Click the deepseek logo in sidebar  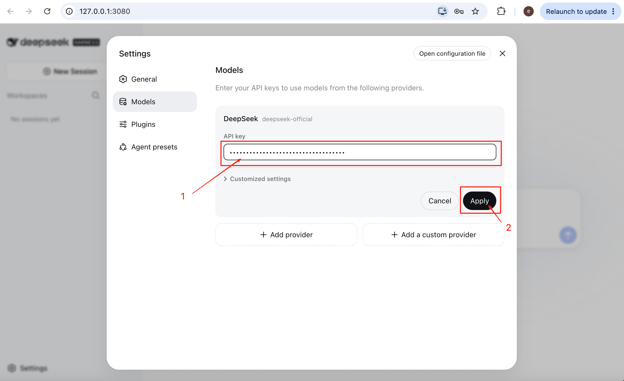point(53,42)
